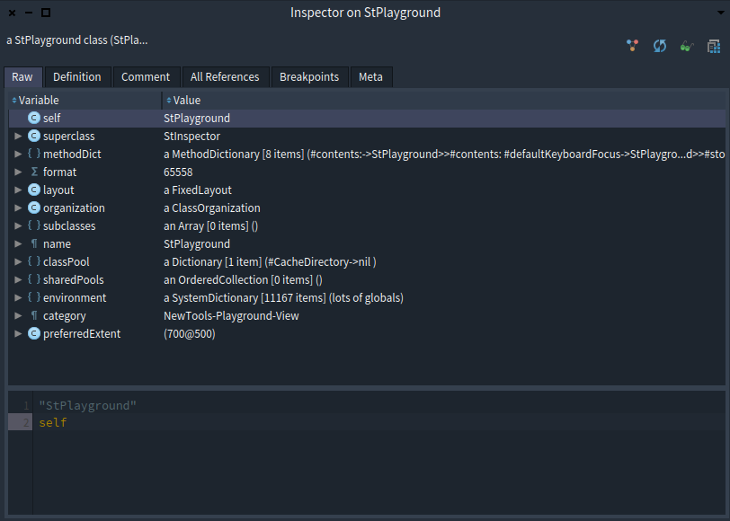The height and width of the screenshot is (521, 730).
Task: Select the methodDict variable name
Action: pyautogui.click(x=72, y=154)
